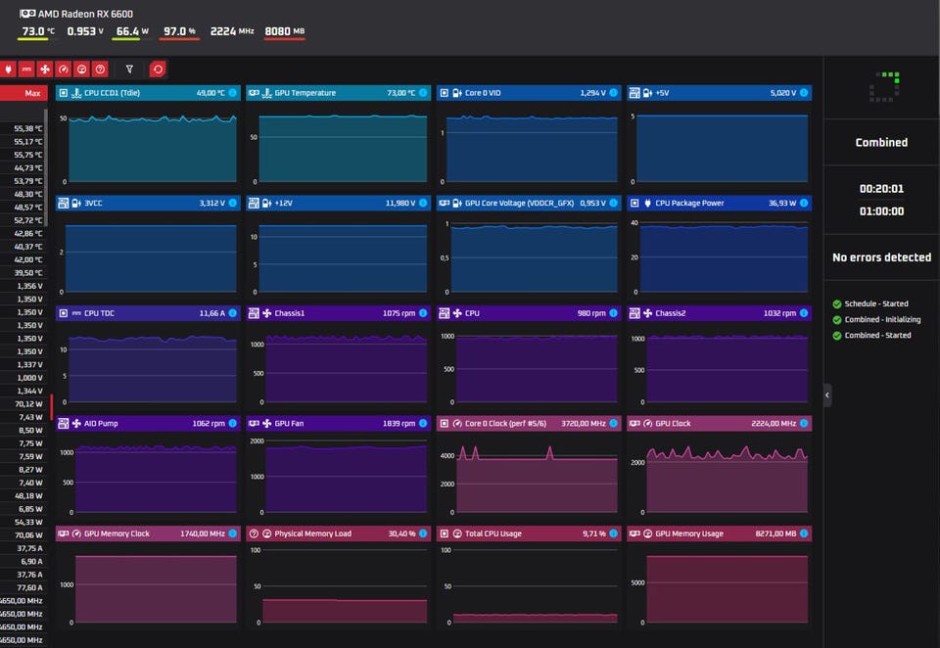
Task: Select the GPU Memory Clock graph title
Action: pos(117,533)
